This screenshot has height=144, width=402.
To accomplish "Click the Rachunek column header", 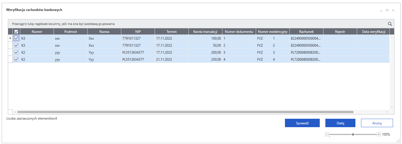I will 306,32.
